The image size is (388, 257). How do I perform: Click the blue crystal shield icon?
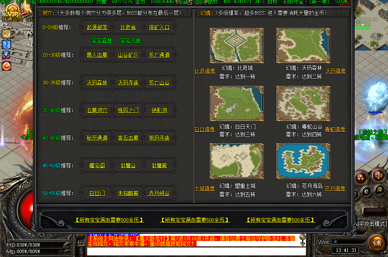pyautogui.click(x=6, y=44)
